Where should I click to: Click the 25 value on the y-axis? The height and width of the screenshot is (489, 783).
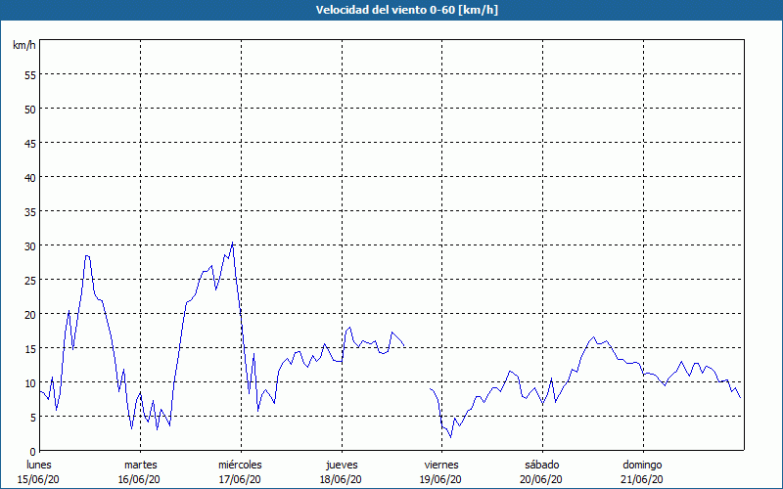[30, 281]
